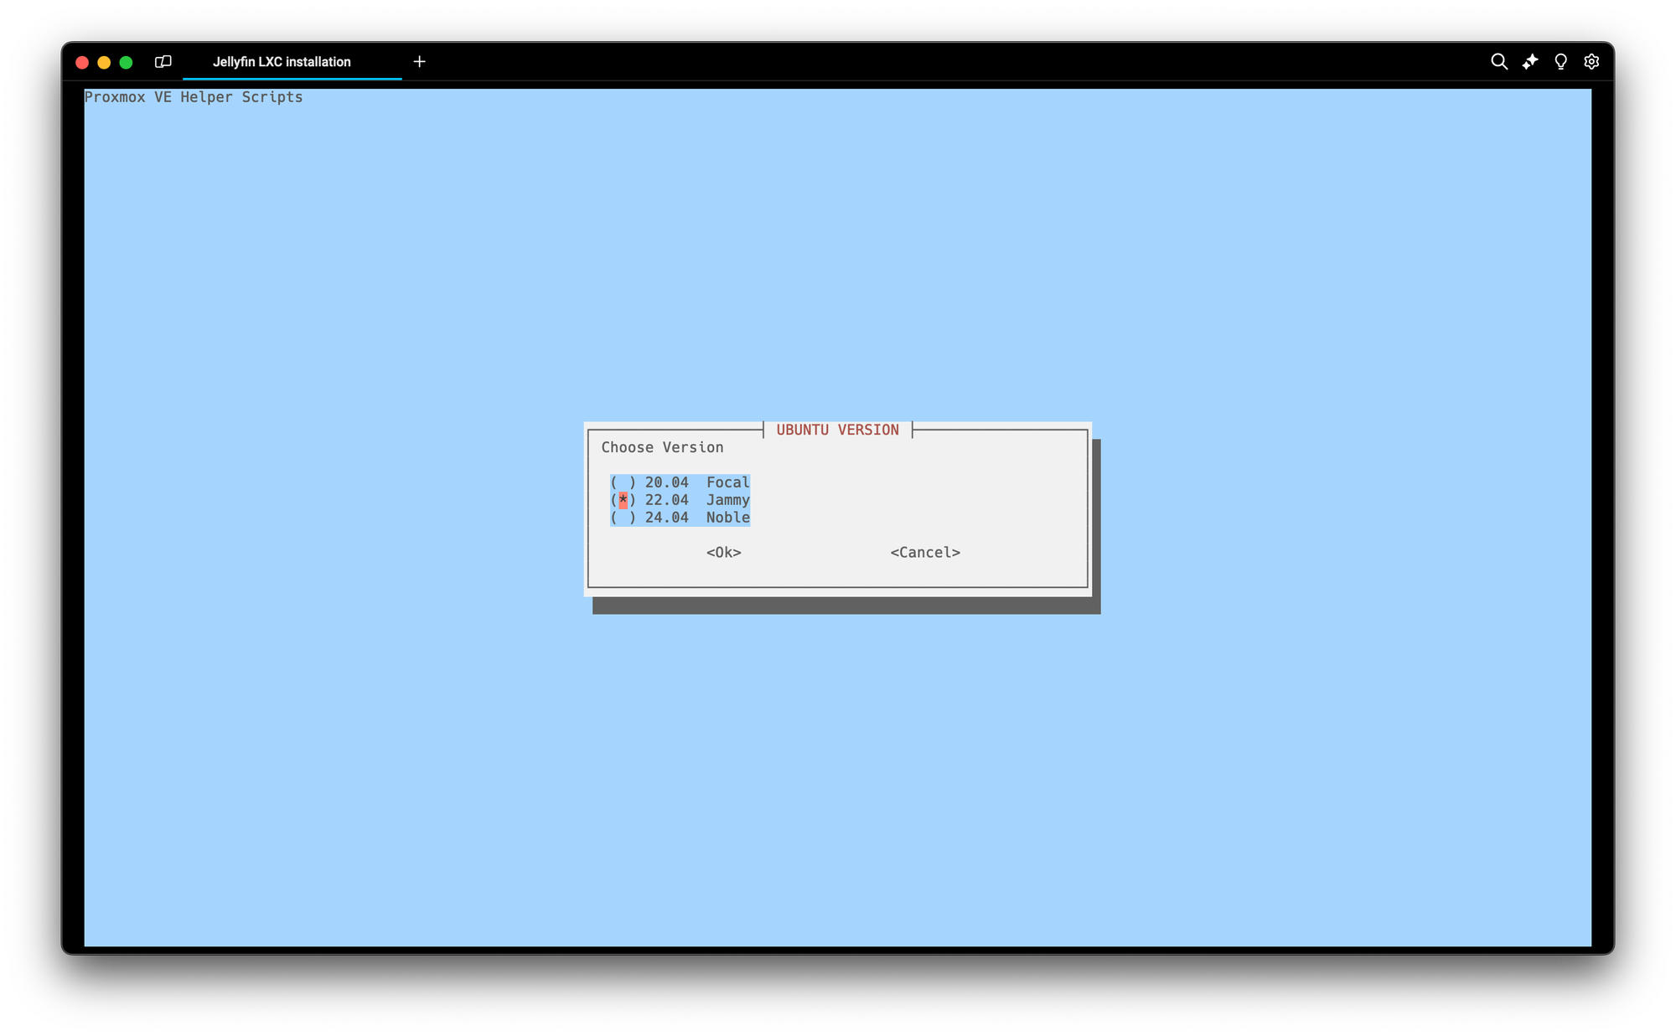Click the AI sparkle icon
1676x1036 pixels.
1530,62
